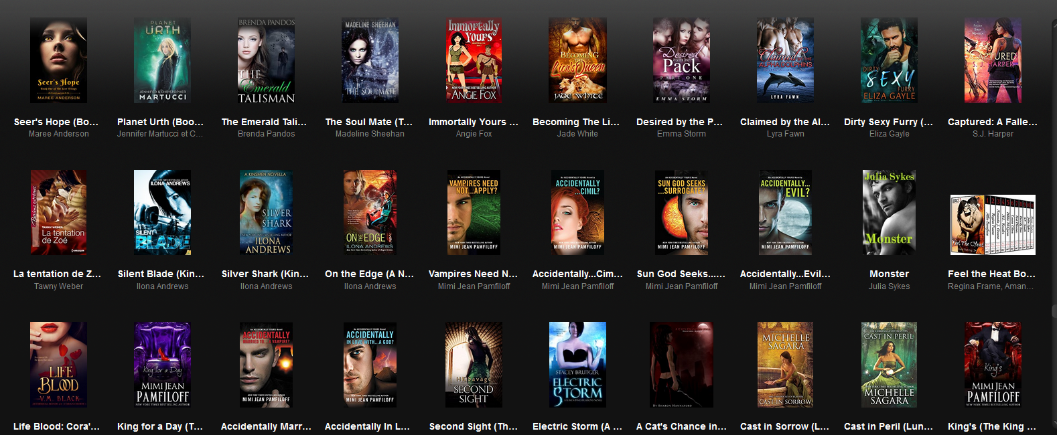Click author name Brenda Pandos
The height and width of the screenshot is (435, 1057).
pos(266,134)
